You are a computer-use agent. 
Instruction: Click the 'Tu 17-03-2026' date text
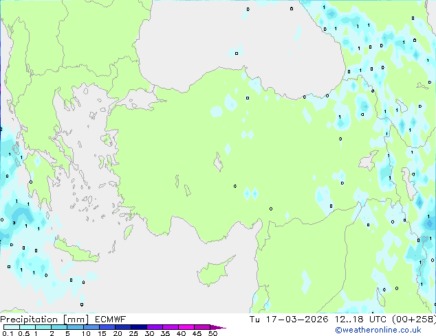click(x=289, y=320)
